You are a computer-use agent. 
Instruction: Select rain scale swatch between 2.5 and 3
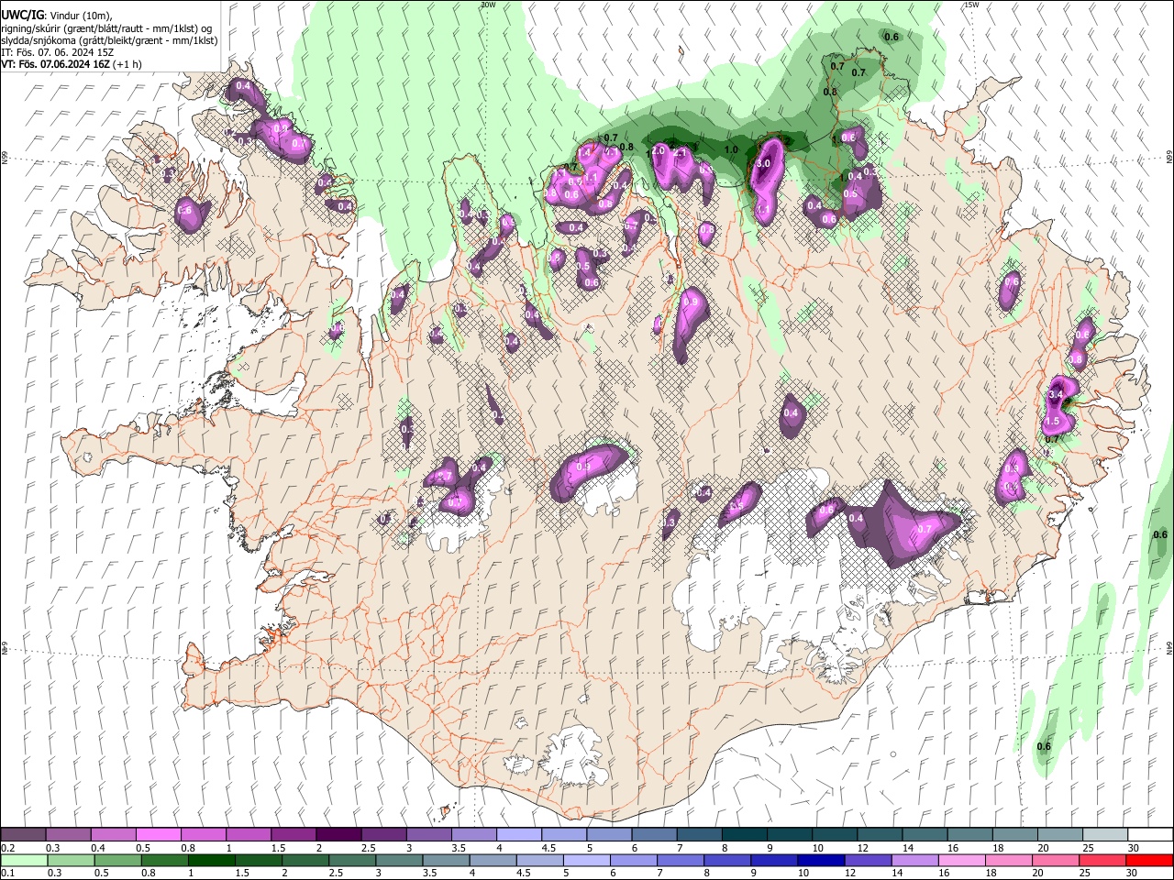351,860
